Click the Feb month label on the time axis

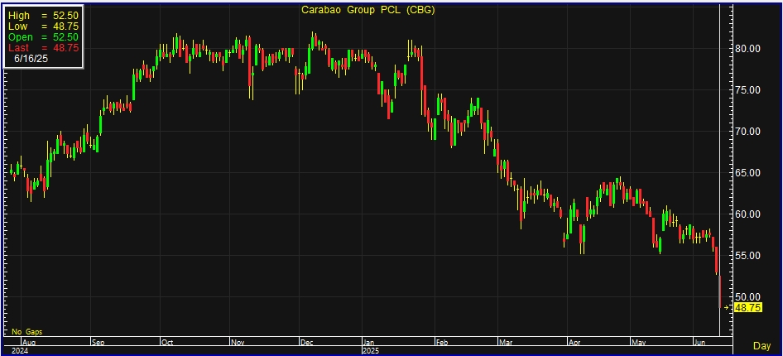click(x=443, y=343)
